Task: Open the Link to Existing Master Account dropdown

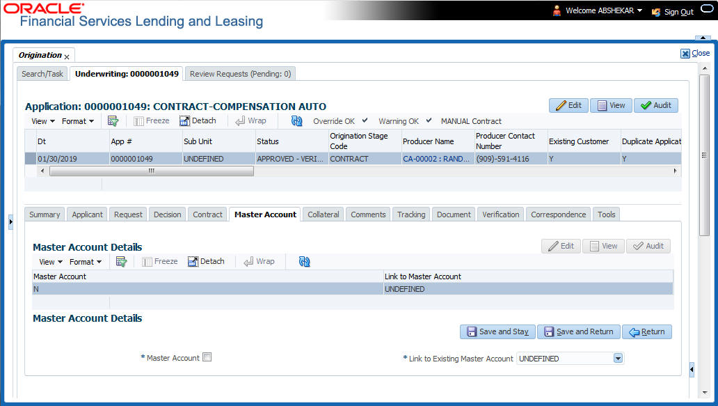Action: pos(619,359)
